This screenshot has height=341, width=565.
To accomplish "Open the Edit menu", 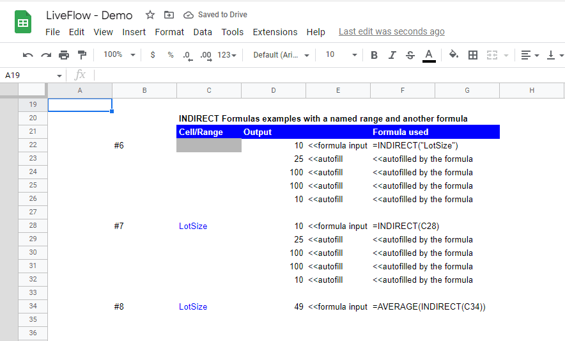I will coord(77,32).
